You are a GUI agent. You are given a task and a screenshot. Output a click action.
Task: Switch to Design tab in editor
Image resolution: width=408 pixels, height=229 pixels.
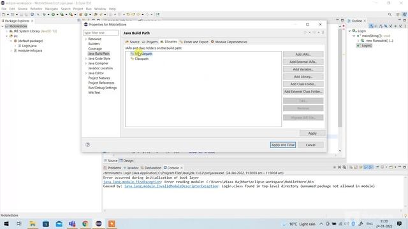(126, 161)
